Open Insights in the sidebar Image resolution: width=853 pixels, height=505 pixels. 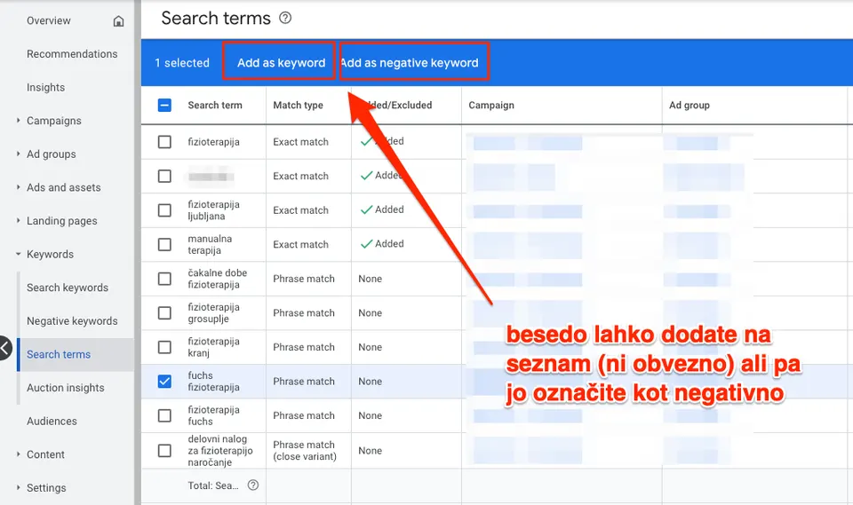tap(45, 88)
